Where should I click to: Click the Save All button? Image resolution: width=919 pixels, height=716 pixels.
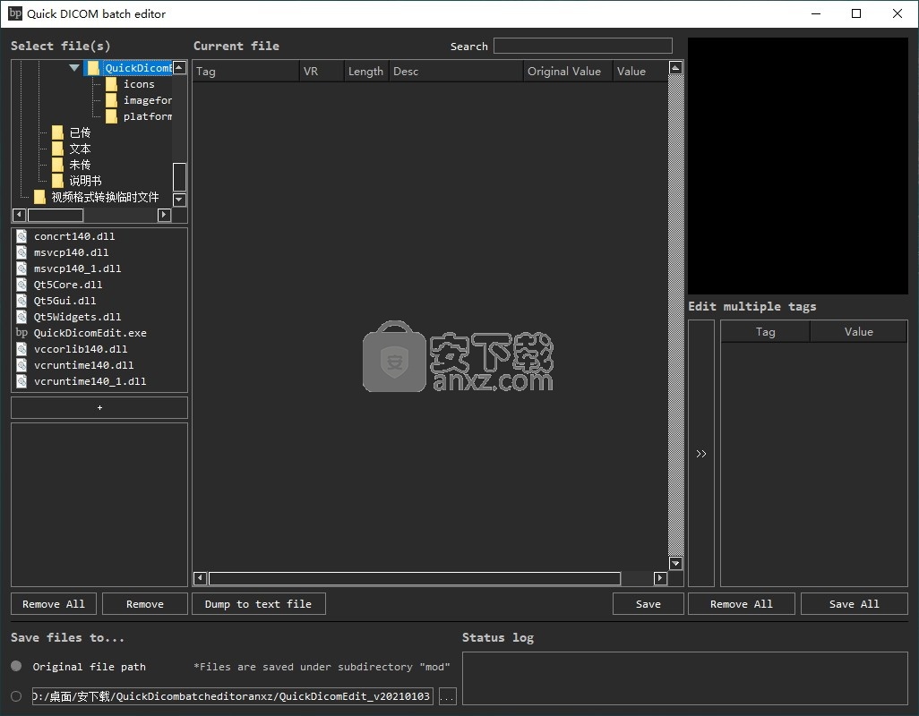click(854, 603)
